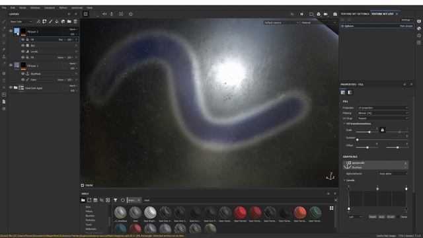This screenshot has height=238, width=423.
Task: Click the video camera icon in top toolbar
Action: pyautogui.click(x=326, y=14)
